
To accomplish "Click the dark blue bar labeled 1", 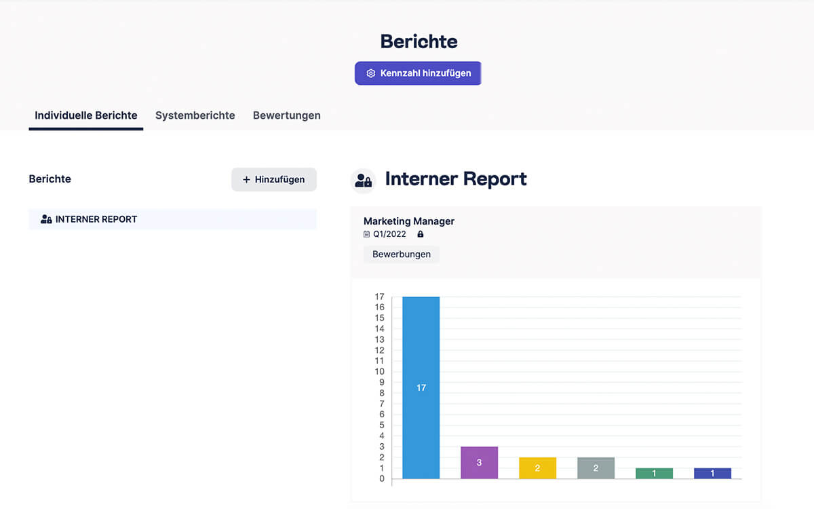I will point(712,473).
